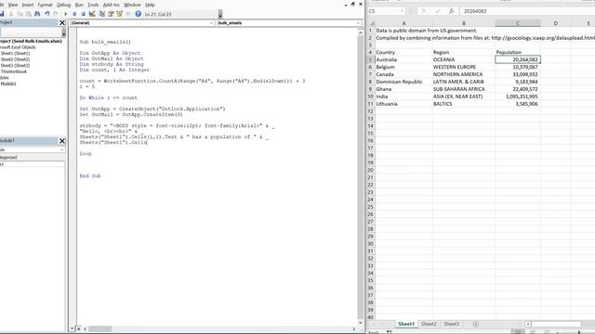Switch to Sheet2 tab in Excel
The image size is (595, 334).
click(429, 324)
